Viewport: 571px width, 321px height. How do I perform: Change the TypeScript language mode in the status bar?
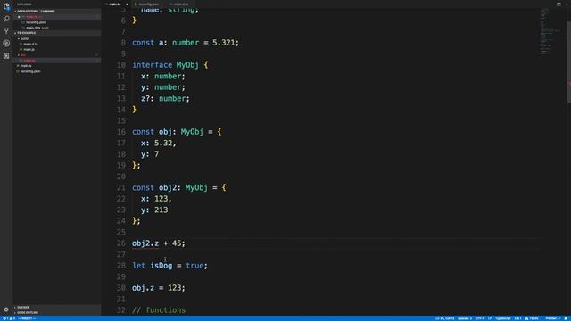tap(503, 318)
